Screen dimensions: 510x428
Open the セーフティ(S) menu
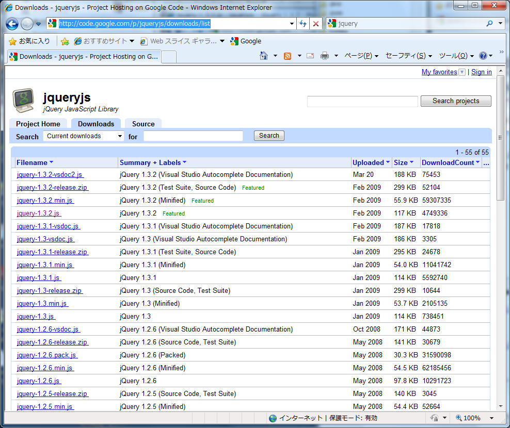[x=405, y=56]
